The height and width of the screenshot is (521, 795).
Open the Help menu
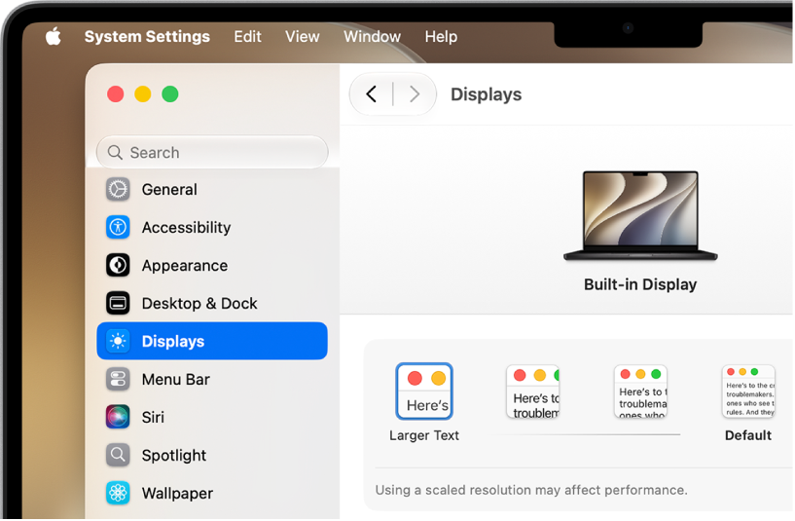tap(441, 37)
